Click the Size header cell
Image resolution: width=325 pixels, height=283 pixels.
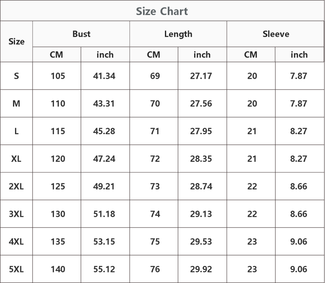pyautogui.click(x=16, y=41)
